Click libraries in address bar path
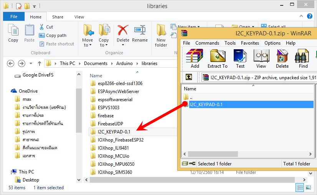 pyautogui.click(x=149, y=63)
